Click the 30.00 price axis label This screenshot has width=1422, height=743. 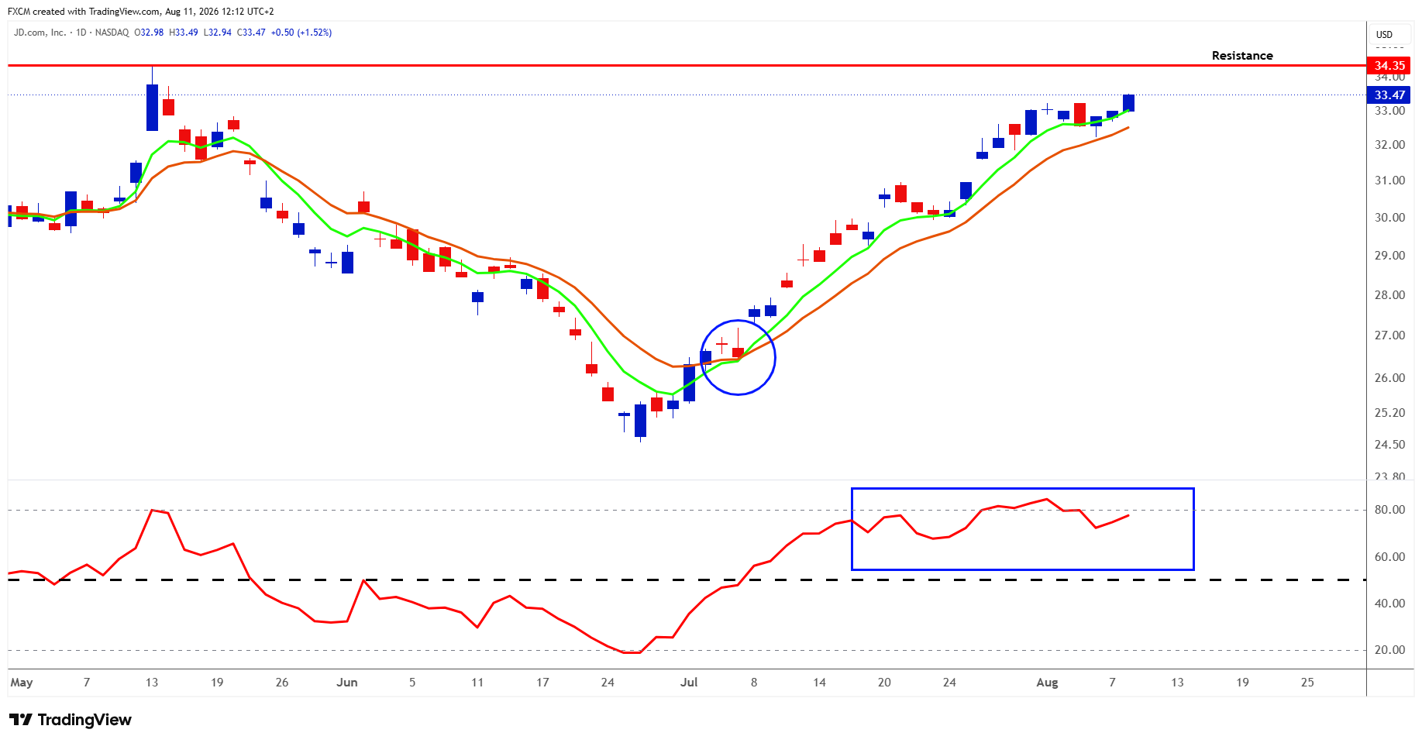tap(1389, 218)
